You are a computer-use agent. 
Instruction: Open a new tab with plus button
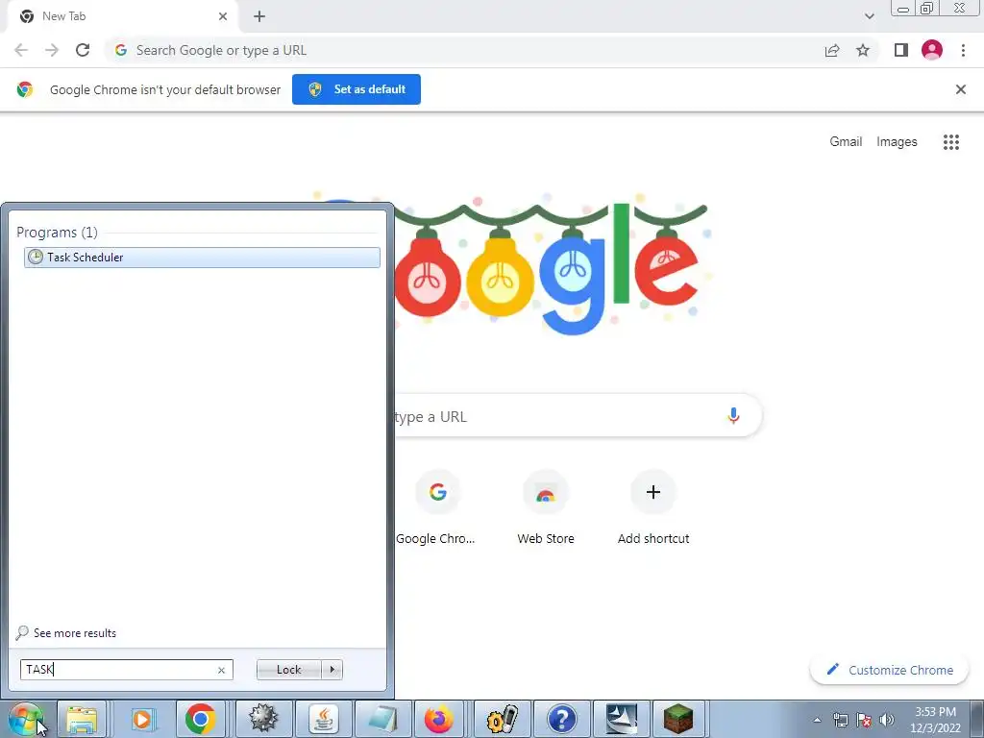coord(259,16)
